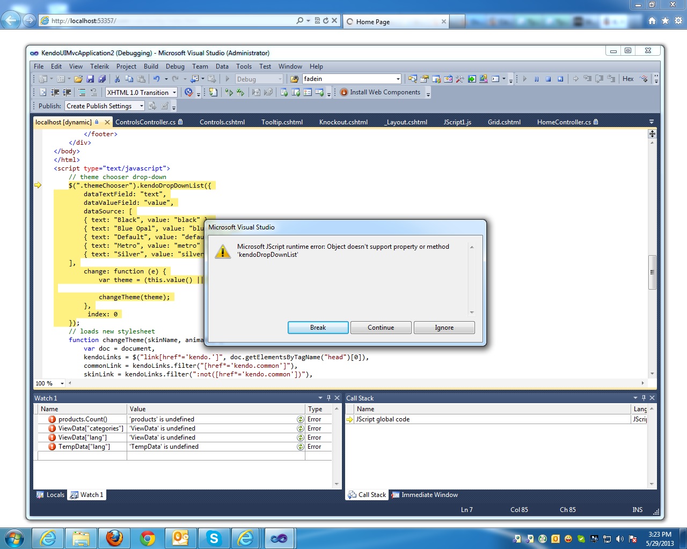Click the Install Web Components icon
Image resolution: width=687 pixels, height=549 pixels.
coord(344,92)
